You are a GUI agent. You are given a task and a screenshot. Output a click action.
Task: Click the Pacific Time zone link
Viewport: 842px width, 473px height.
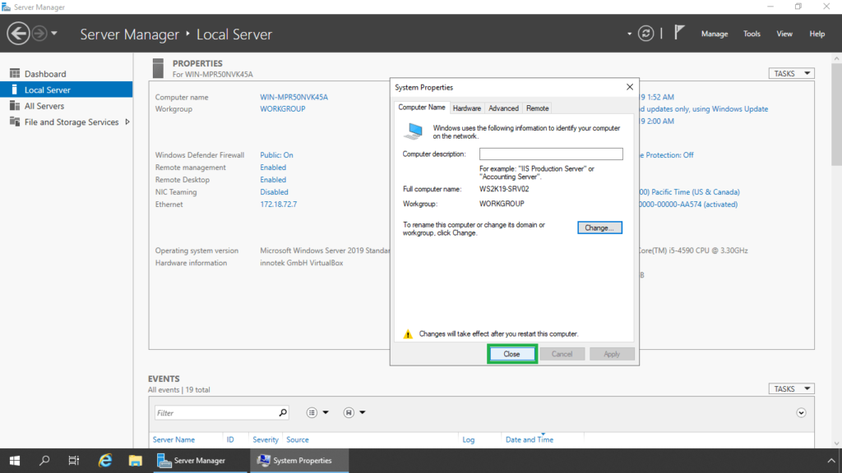pyautogui.click(x=690, y=192)
